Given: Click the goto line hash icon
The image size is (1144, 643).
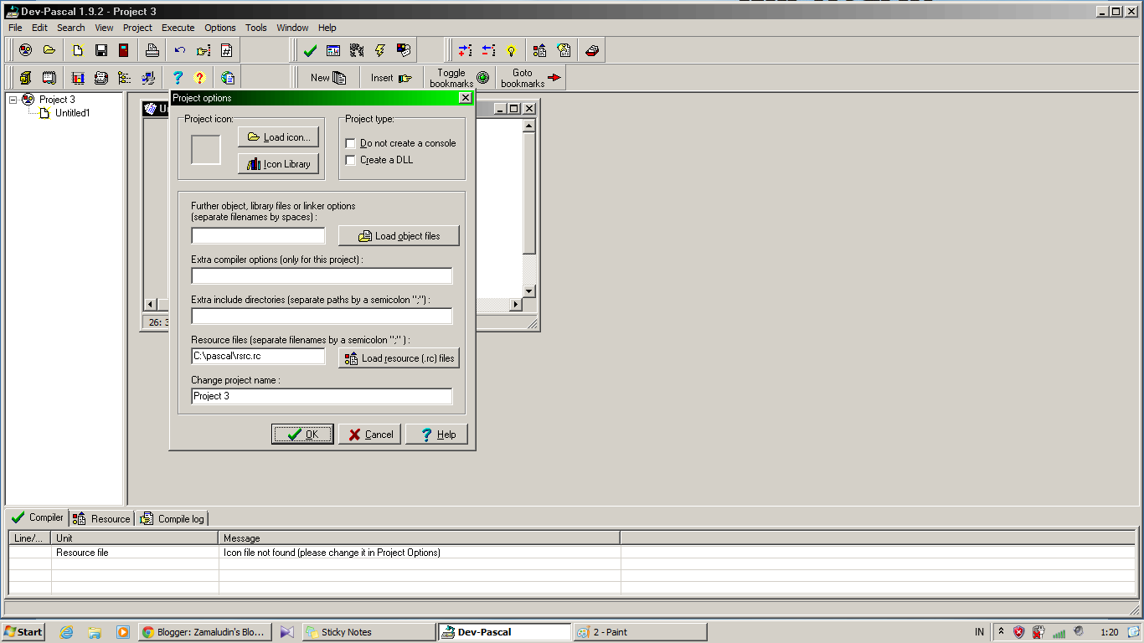Looking at the screenshot, I should point(226,50).
